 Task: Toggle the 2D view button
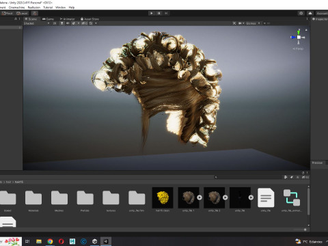click(x=55, y=23)
